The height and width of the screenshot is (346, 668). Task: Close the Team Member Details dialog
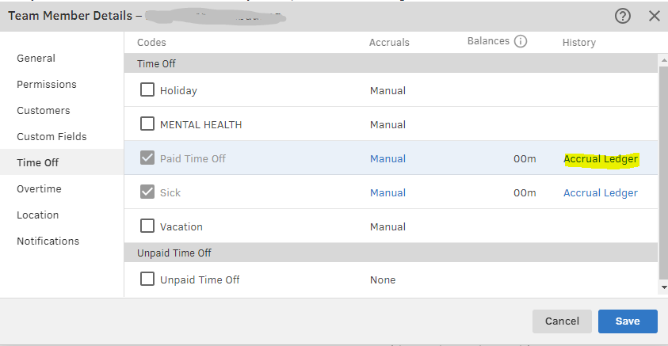[655, 16]
